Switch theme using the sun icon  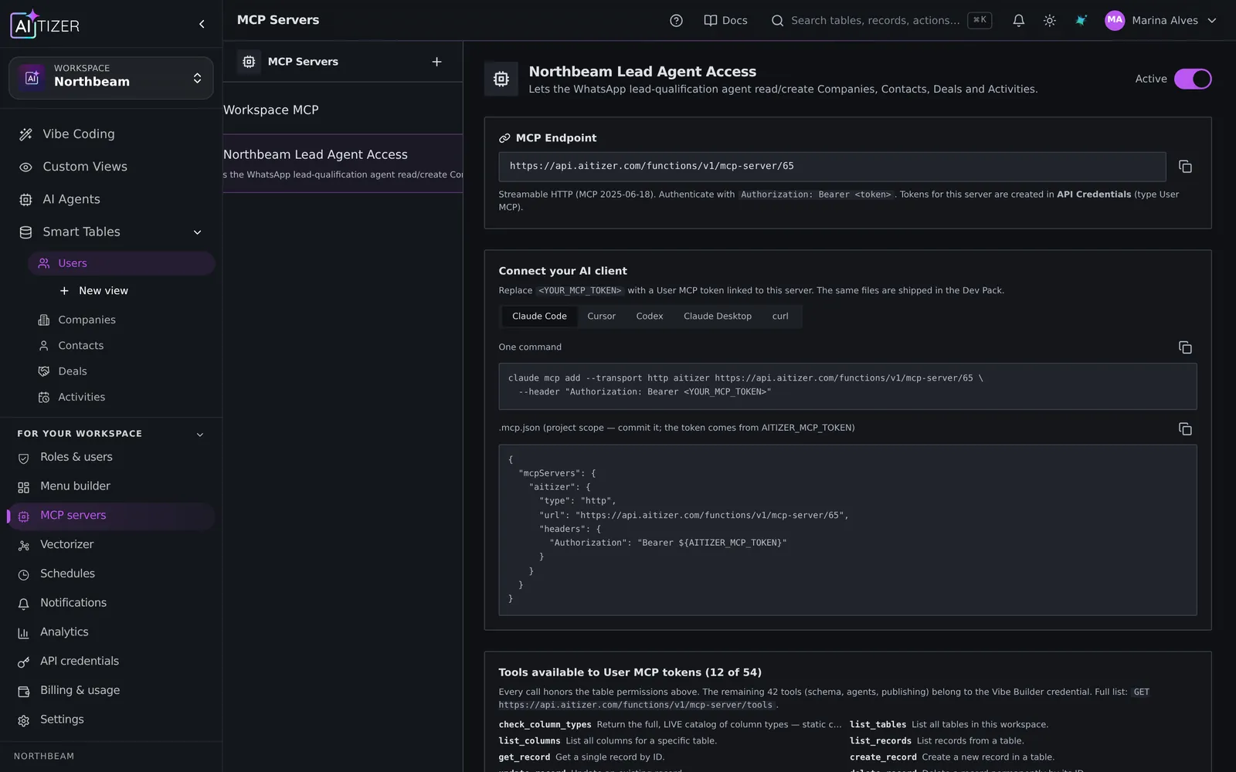1049,21
